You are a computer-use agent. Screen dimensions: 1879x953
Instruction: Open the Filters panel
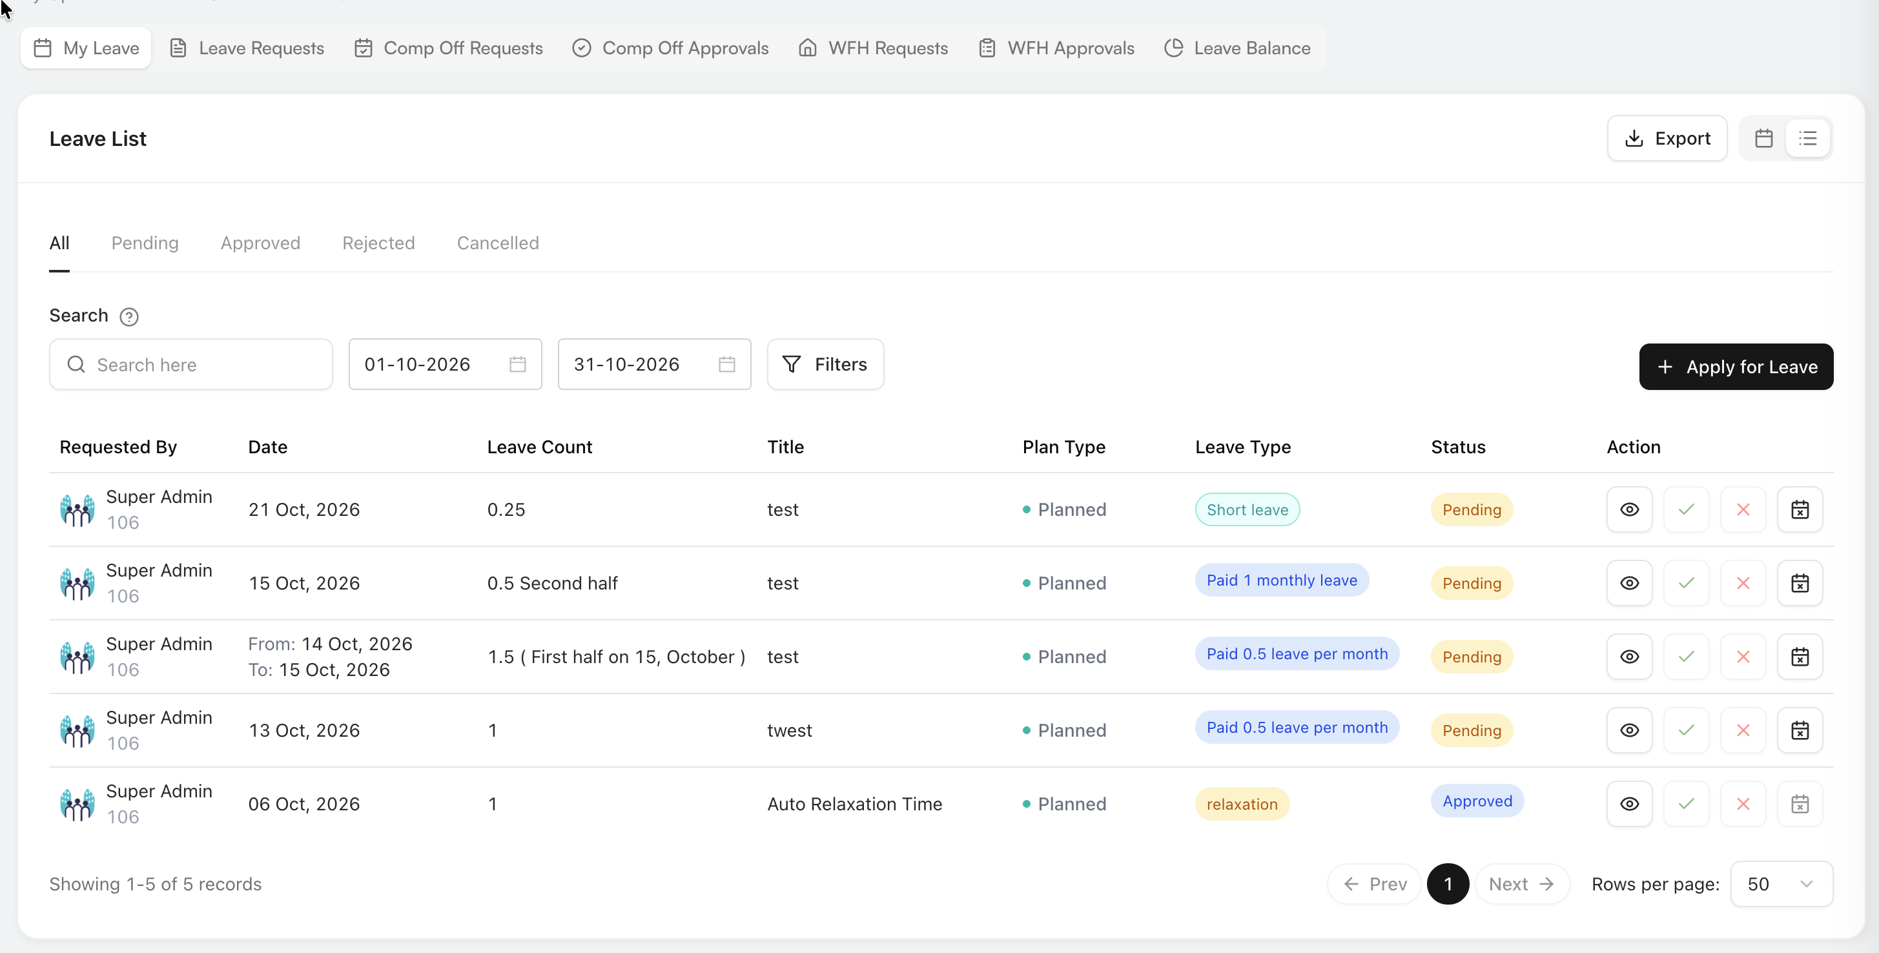click(x=825, y=364)
